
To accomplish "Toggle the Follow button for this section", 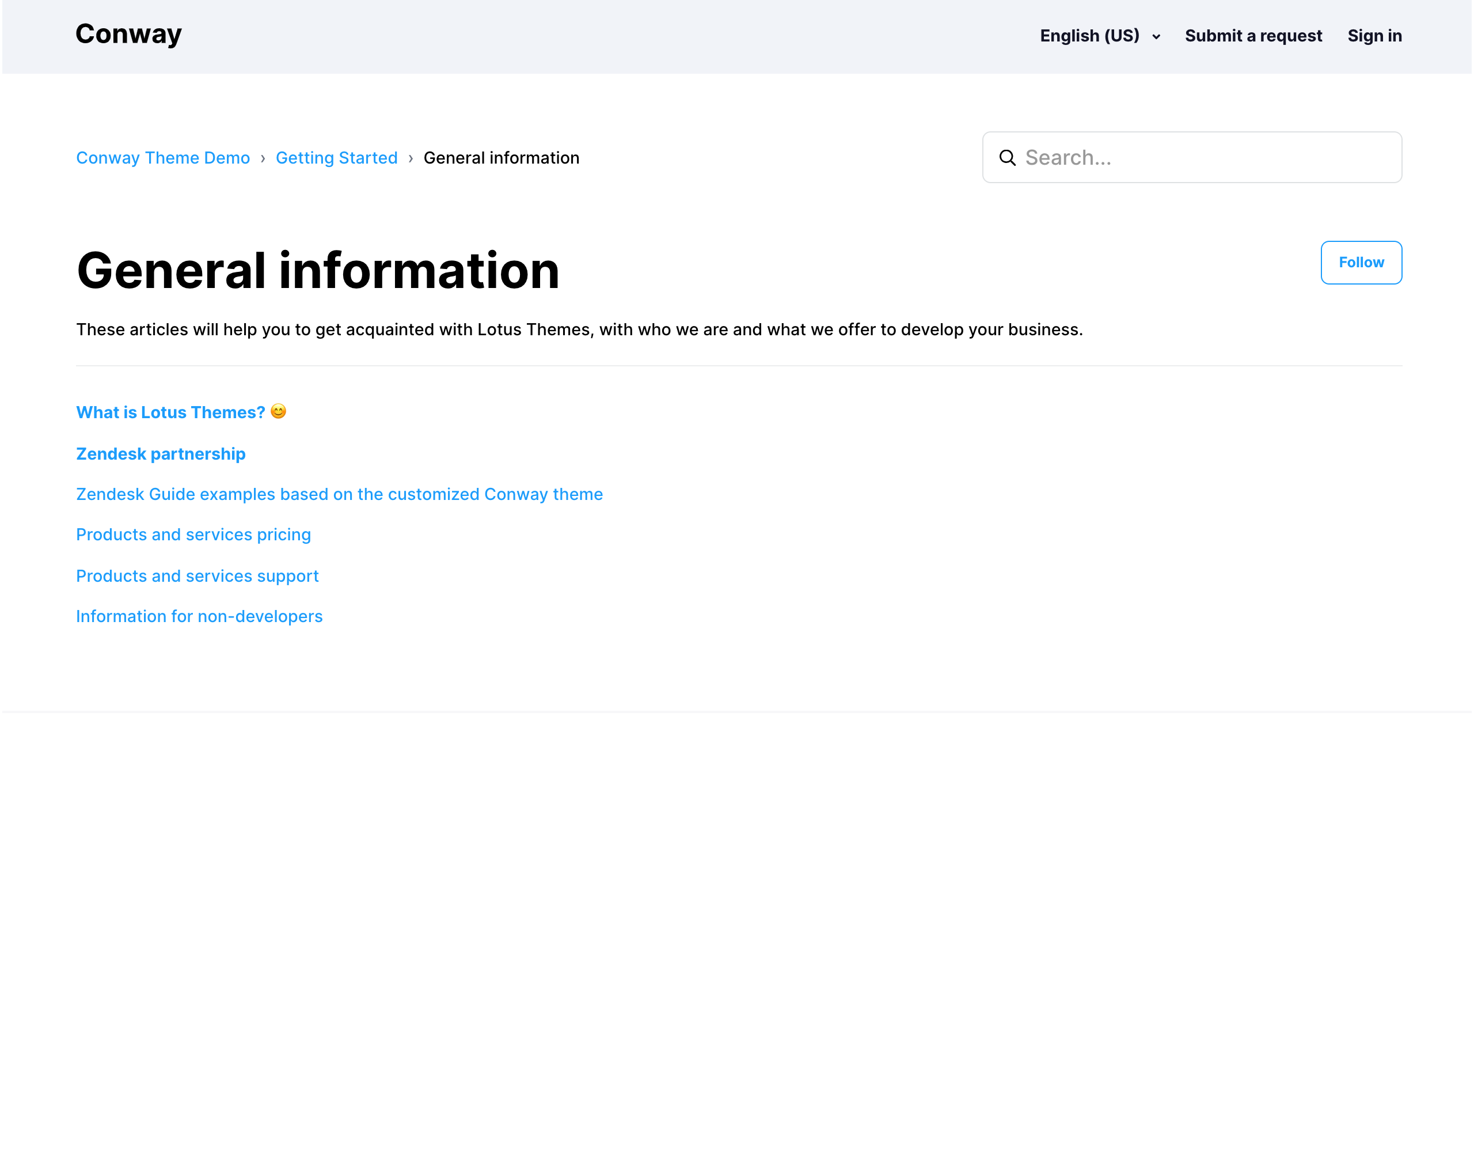I will pyautogui.click(x=1361, y=262).
